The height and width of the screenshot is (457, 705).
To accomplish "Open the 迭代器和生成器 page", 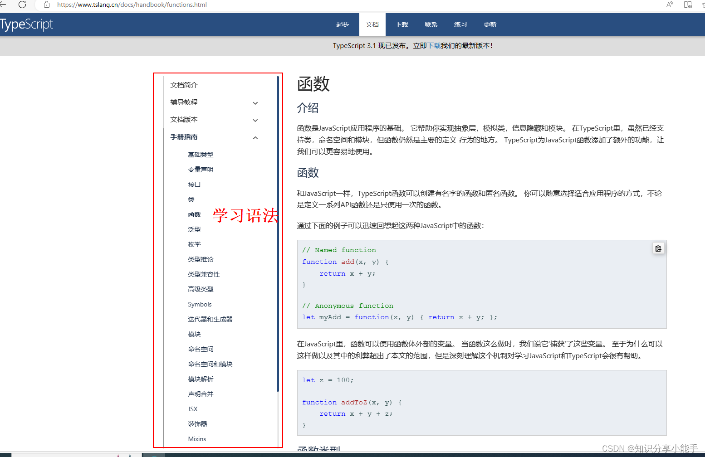I will [x=210, y=319].
